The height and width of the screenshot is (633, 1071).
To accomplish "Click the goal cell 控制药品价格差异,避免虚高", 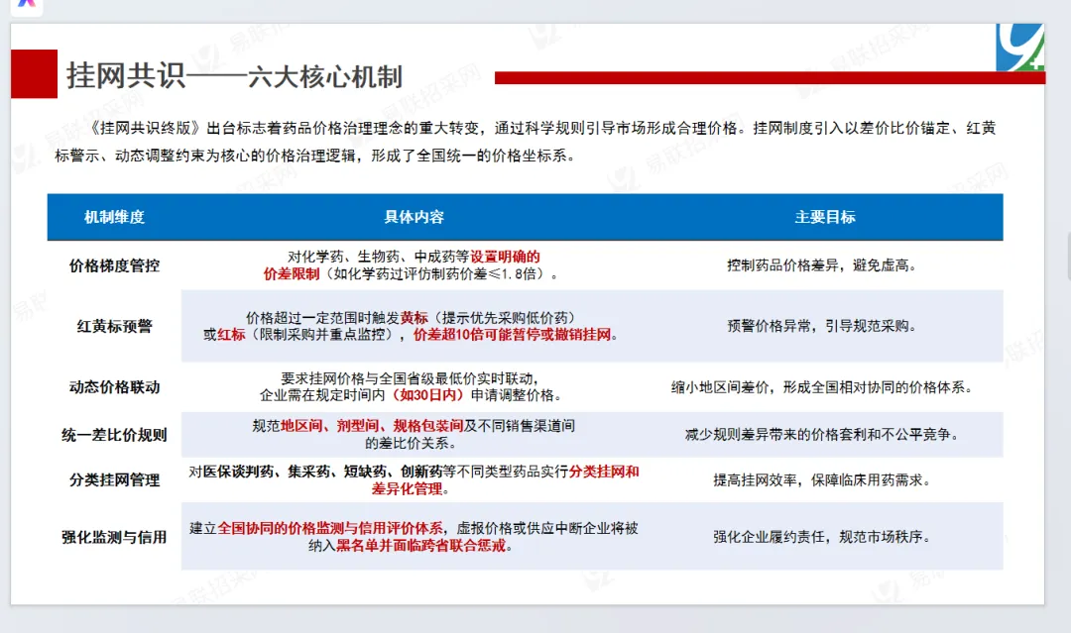I will coord(822,265).
